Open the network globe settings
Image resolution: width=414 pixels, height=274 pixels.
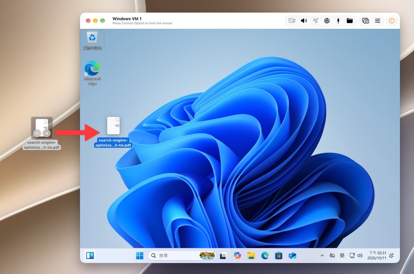(327, 21)
